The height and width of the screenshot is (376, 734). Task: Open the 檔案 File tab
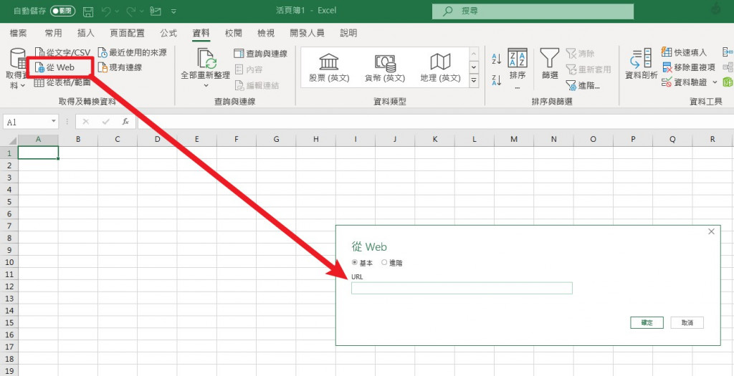tap(18, 33)
